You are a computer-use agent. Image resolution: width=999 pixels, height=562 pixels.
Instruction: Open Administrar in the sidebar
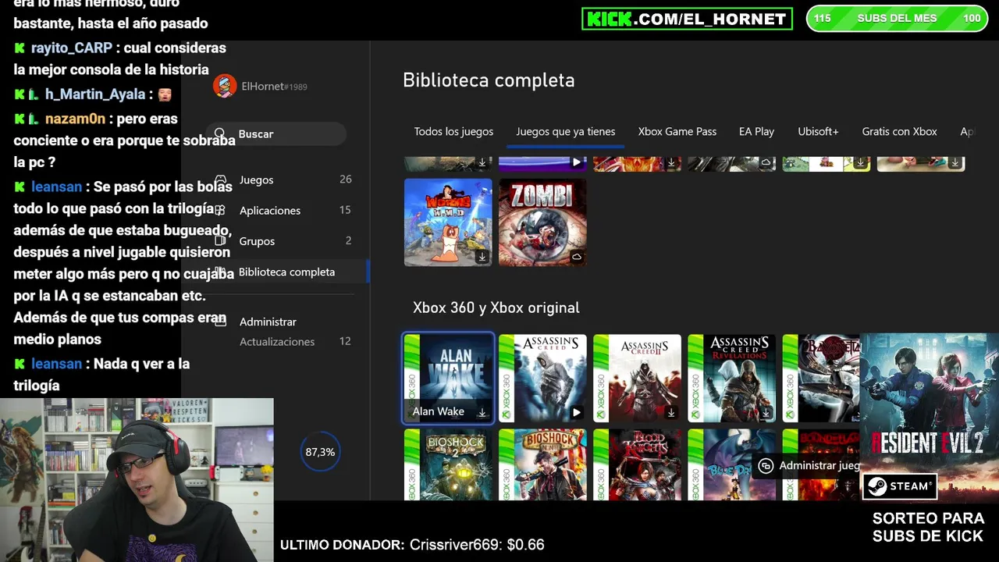click(x=268, y=322)
